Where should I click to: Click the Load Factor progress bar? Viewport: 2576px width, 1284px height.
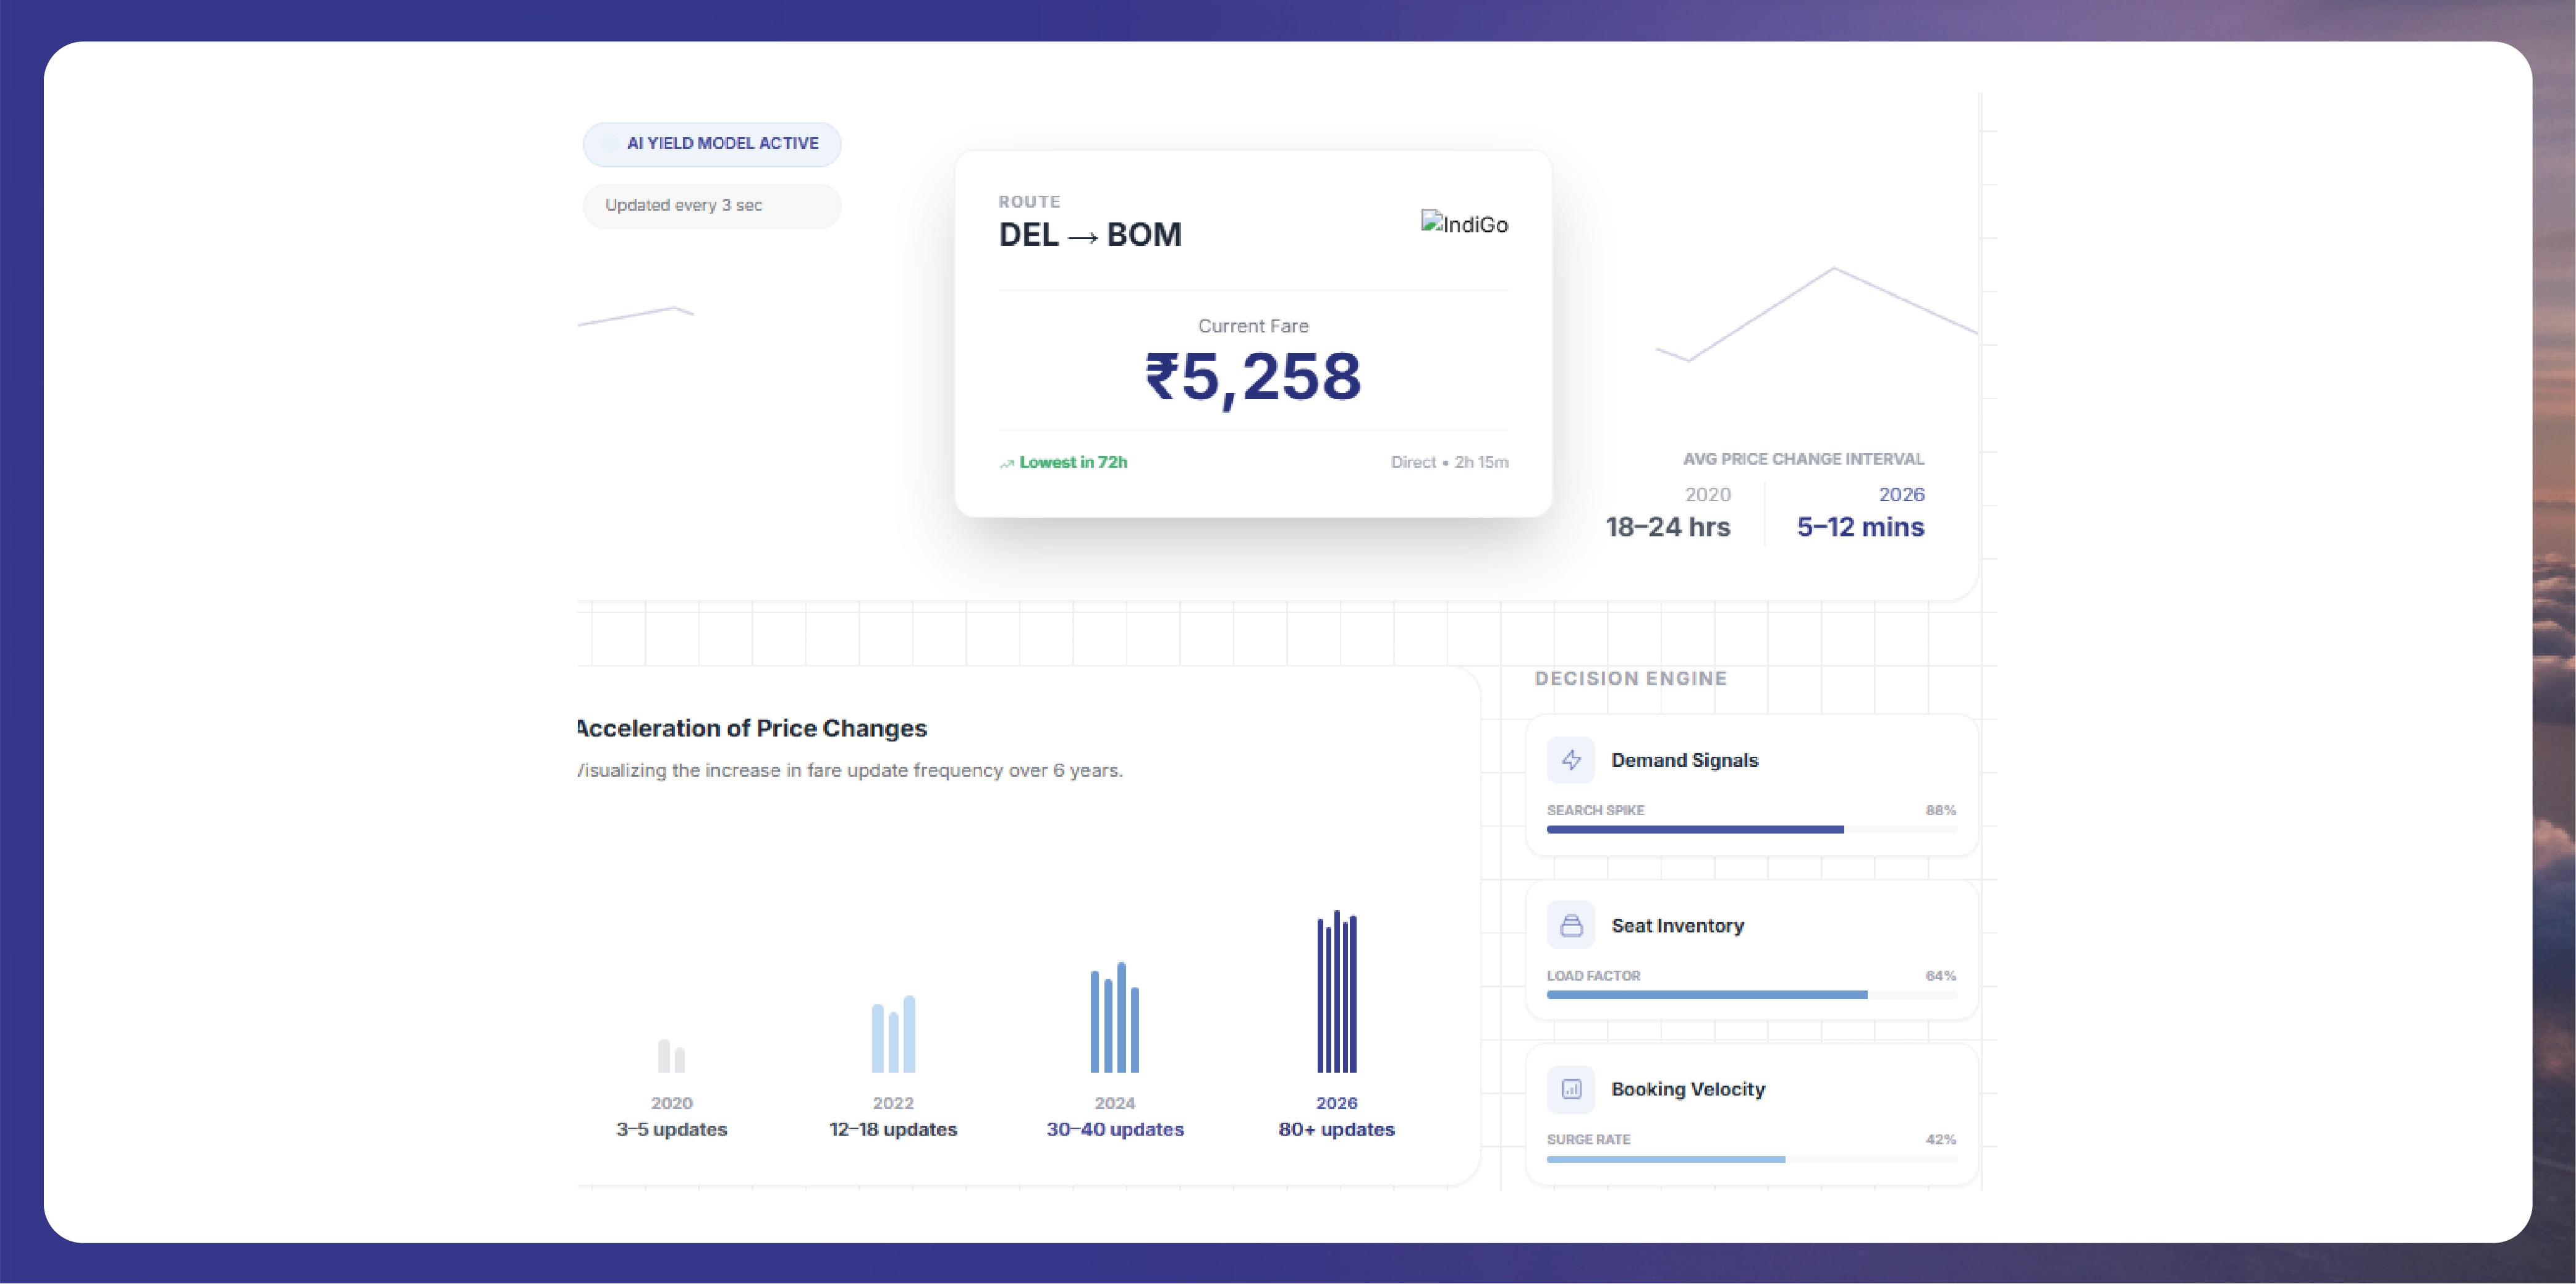coord(1751,995)
